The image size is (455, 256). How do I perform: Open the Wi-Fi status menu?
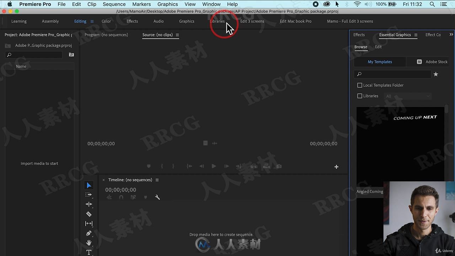357,4
